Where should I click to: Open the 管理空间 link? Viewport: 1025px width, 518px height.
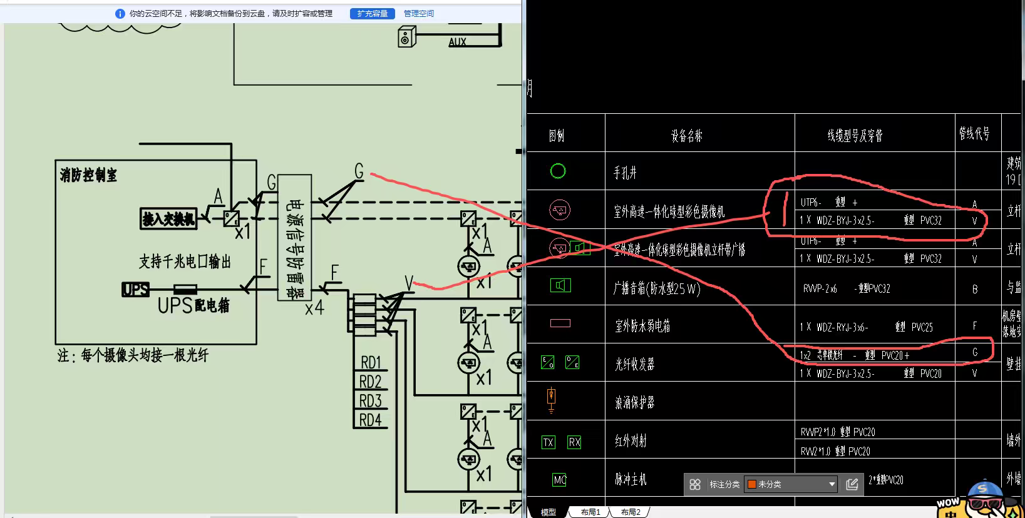[x=419, y=13]
